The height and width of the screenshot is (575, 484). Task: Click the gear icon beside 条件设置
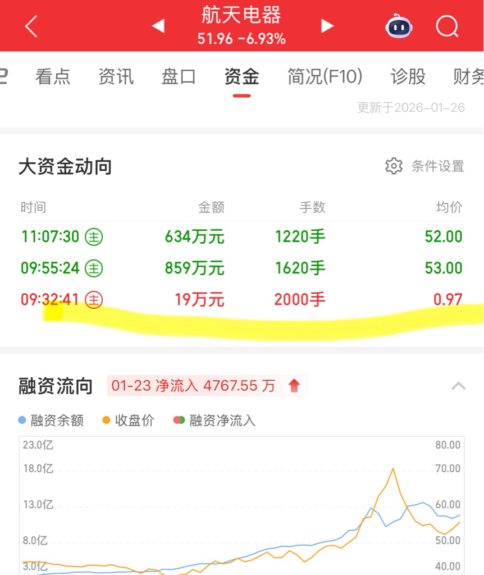[394, 166]
